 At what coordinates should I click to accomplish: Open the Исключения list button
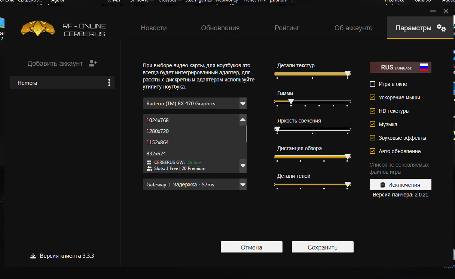click(400, 185)
